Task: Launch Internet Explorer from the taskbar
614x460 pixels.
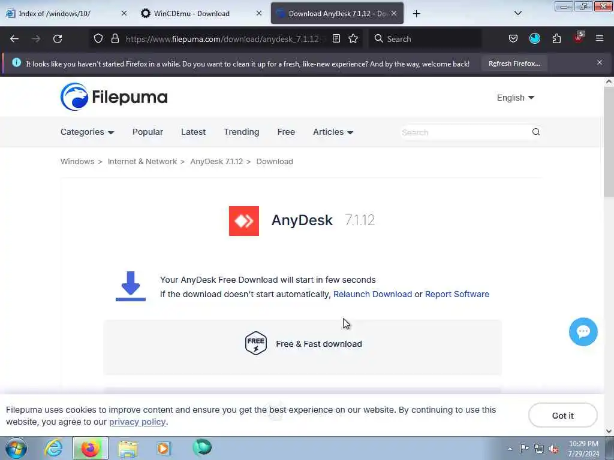Action: tap(53, 448)
